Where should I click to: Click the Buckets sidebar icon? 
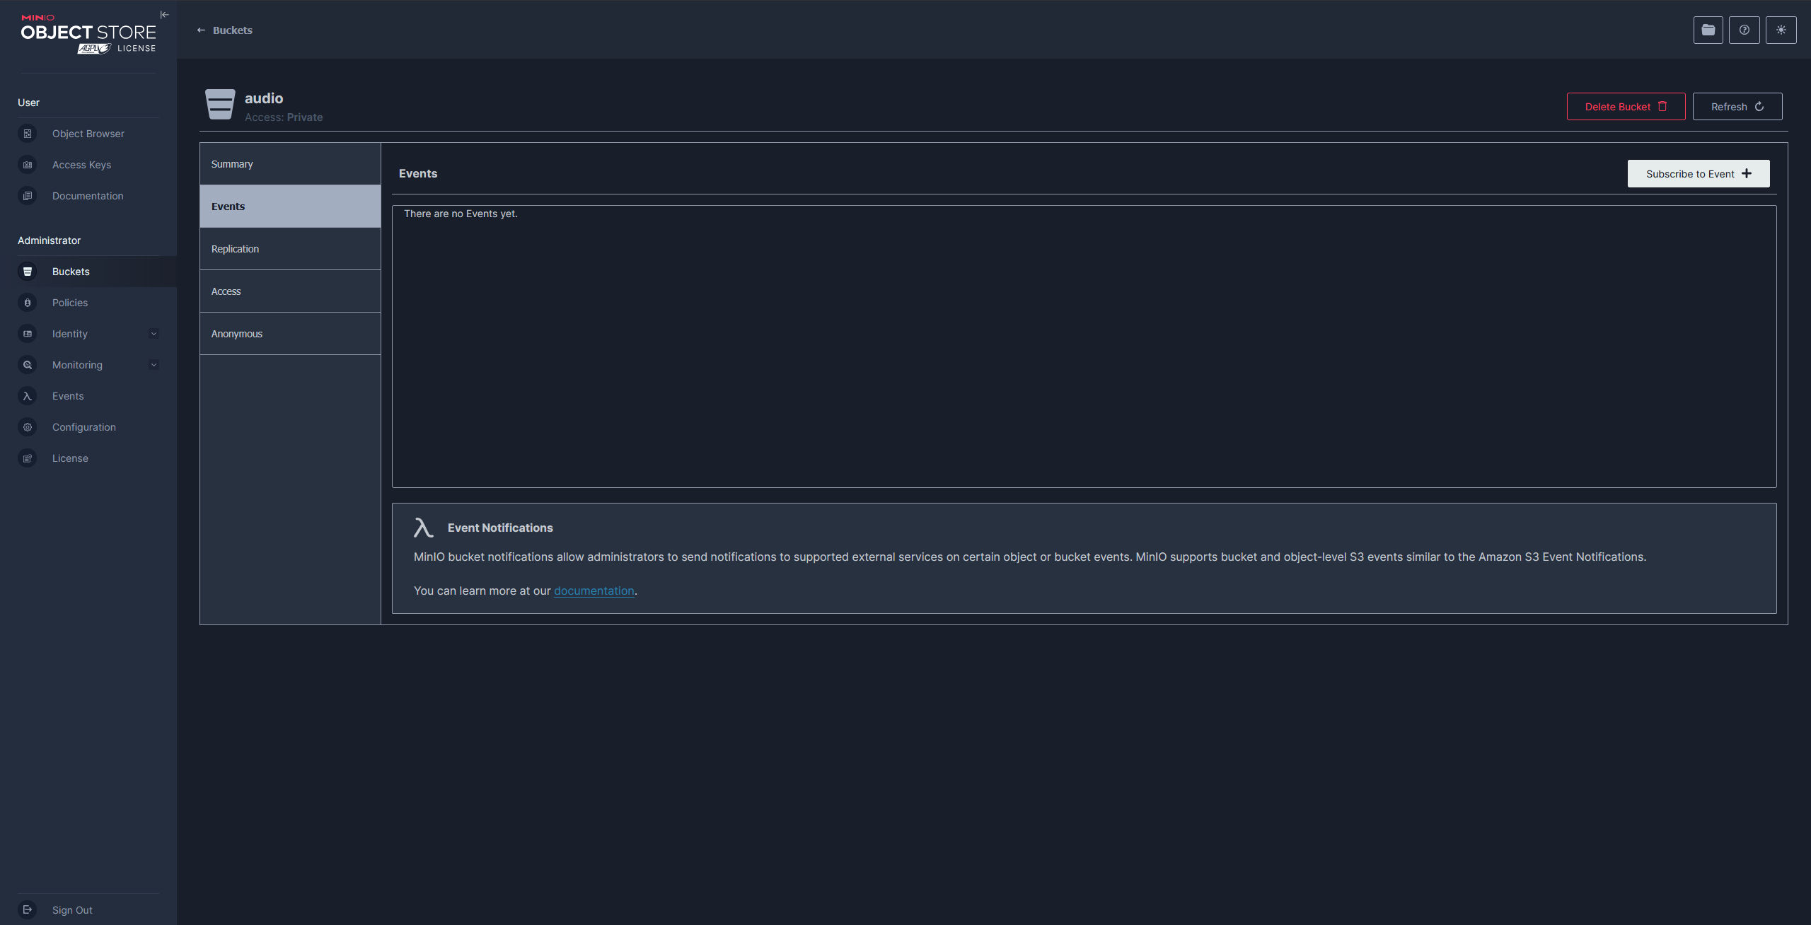coord(28,272)
